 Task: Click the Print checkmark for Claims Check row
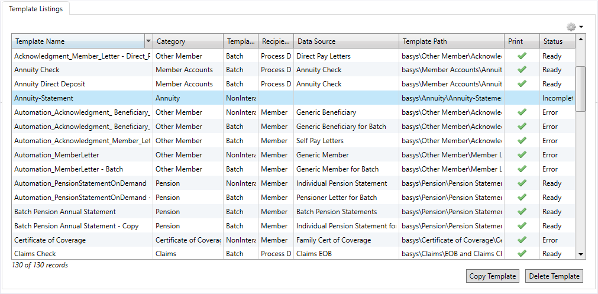point(522,254)
